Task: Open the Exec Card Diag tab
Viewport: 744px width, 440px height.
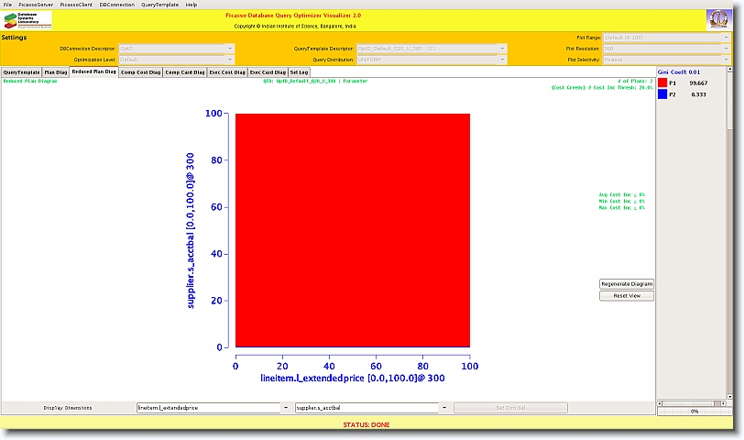Action: point(268,71)
